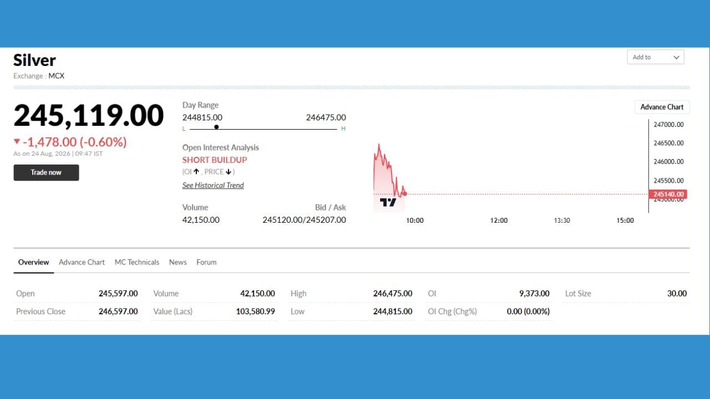This screenshot has width=710, height=399.
Task: Switch to the Advance Chart tab
Action: tap(82, 262)
